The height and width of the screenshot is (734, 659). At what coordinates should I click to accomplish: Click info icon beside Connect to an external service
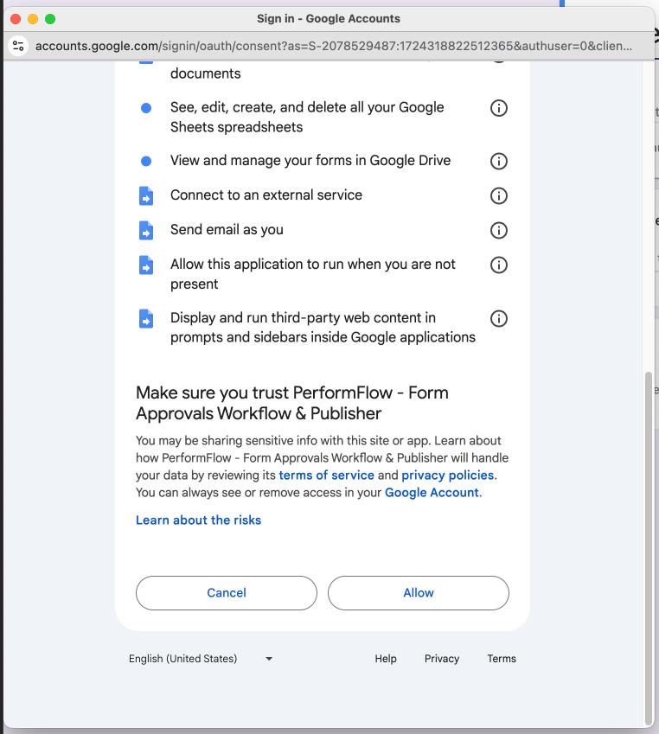498,195
